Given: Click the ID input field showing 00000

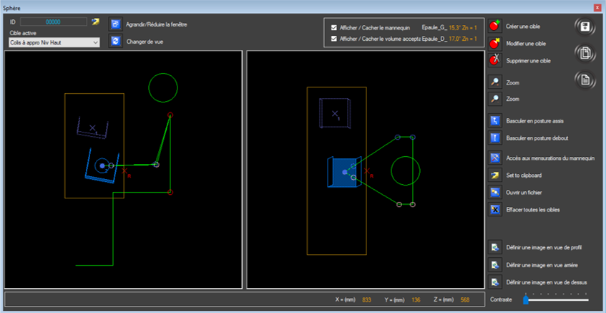Looking at the screenshot, I should (x=54, y=21).
